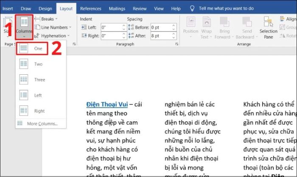Image resolution: width=297 pixels, height=177 pixels.
Task: Open the Help tab
Action: point(176,8)
